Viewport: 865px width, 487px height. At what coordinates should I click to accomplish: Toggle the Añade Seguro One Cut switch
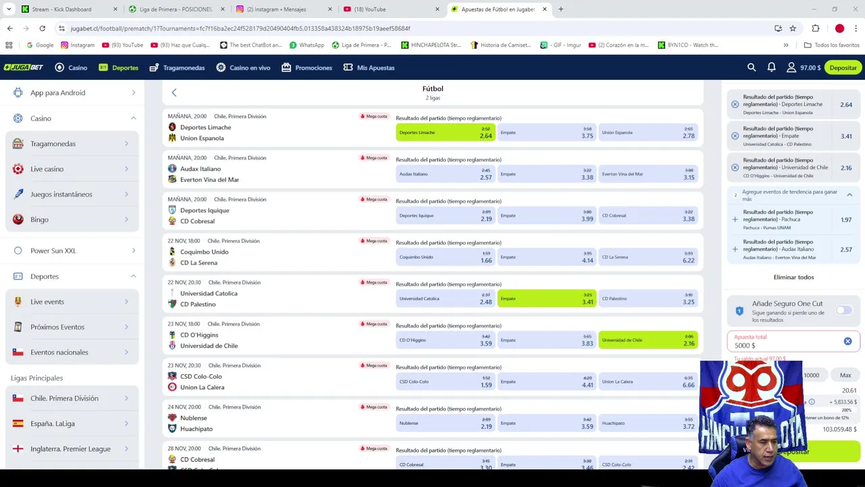pos(844,310)
